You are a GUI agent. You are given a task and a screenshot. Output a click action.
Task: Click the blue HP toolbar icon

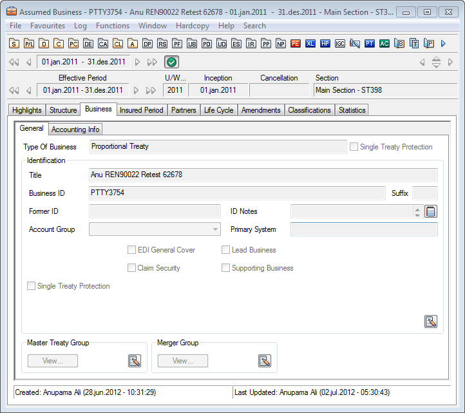(x=325, y=44)
